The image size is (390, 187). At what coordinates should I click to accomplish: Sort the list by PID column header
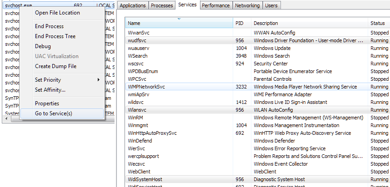click(x=241, y=23)
